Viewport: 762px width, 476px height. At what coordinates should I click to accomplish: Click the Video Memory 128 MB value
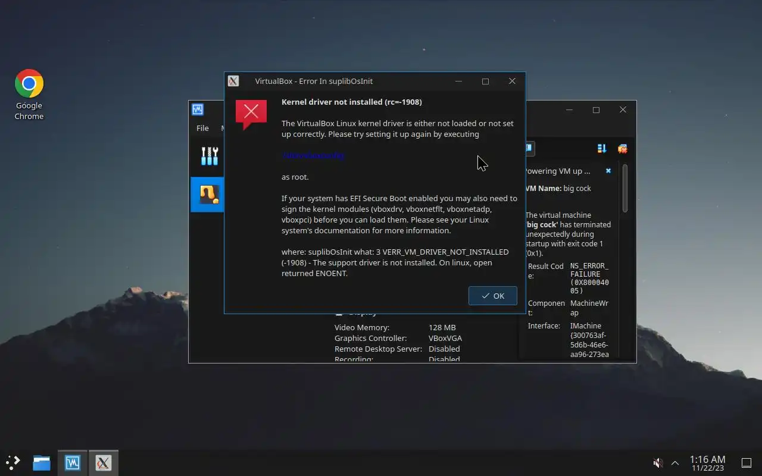pyautogui.click(x=442, y=327)
